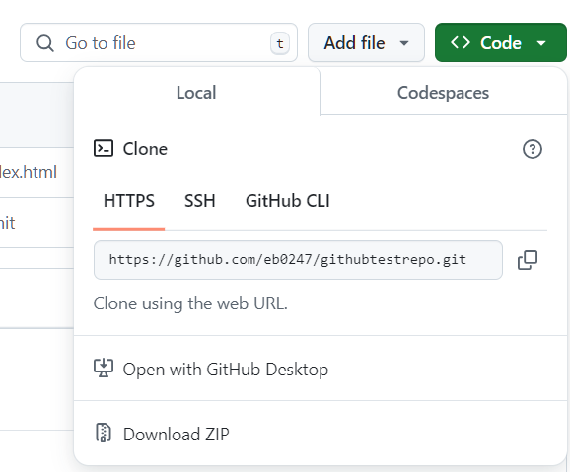Image resolution: width=570 pixels, height=472 pixels.
Task: Focus the Go to file search field
Action: click(159, 43)
